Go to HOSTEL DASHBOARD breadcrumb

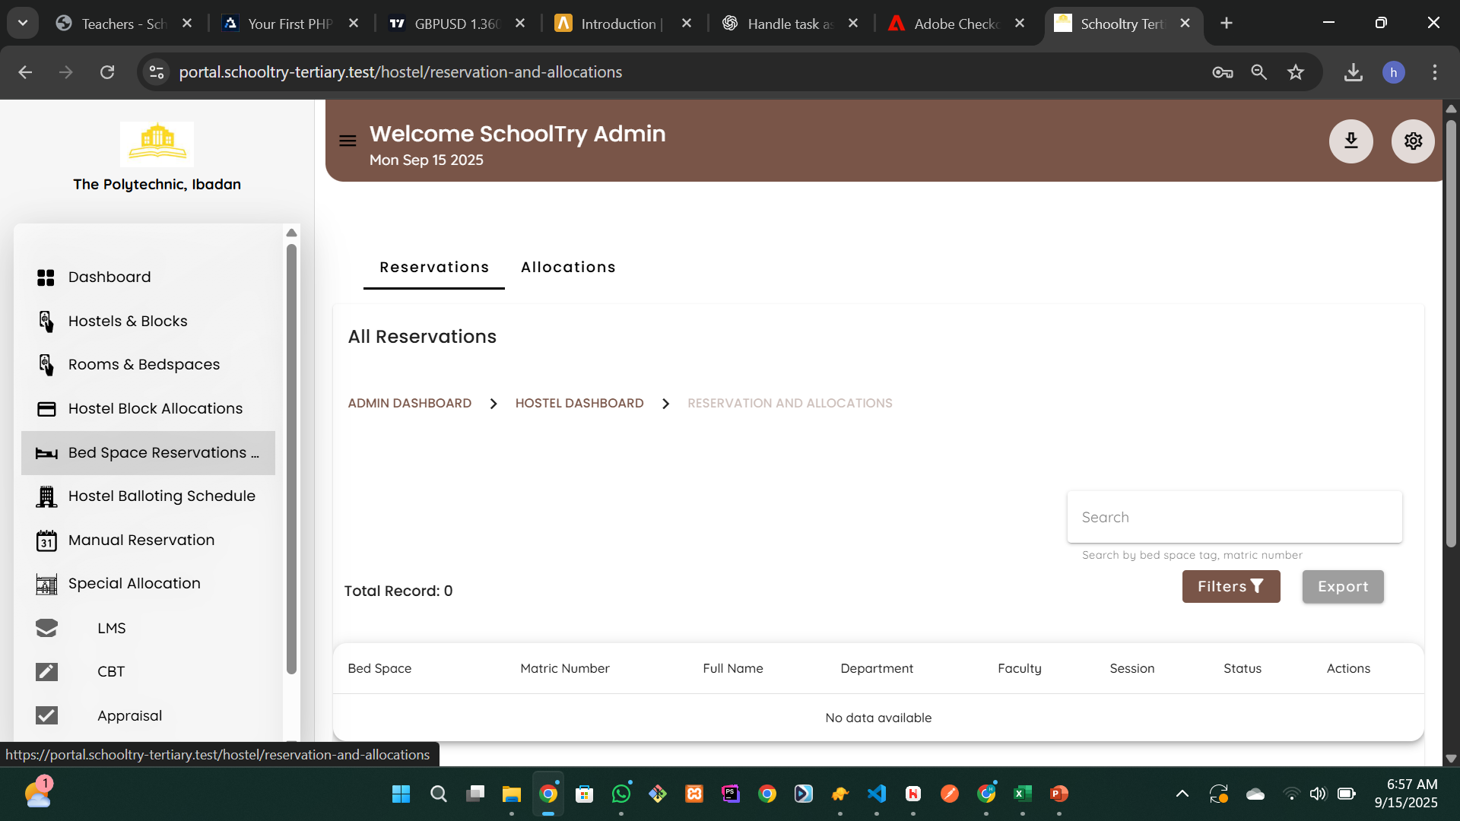(579, 404)
